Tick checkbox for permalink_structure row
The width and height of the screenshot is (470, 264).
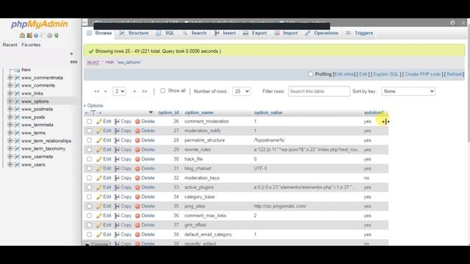[x=90, y=140]
